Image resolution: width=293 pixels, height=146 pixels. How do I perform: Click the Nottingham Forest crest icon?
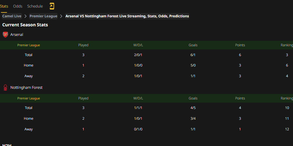click(6, 88)
